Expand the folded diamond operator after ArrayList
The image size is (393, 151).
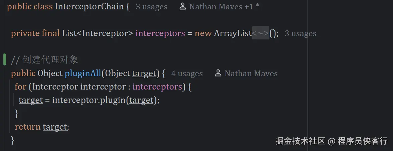click(260, 33)
